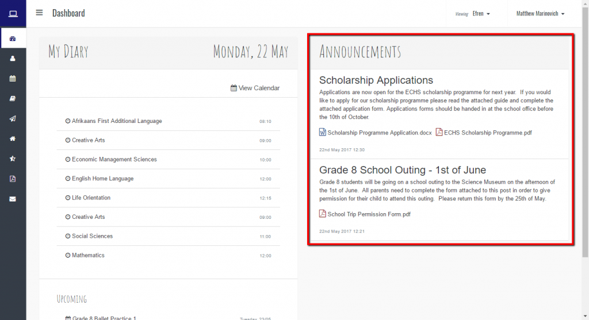Click clock icon beside Afrikaans First Additional Language

click(68, 121)
